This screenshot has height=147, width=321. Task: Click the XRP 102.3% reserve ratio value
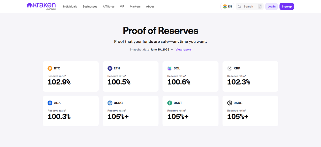239,82
